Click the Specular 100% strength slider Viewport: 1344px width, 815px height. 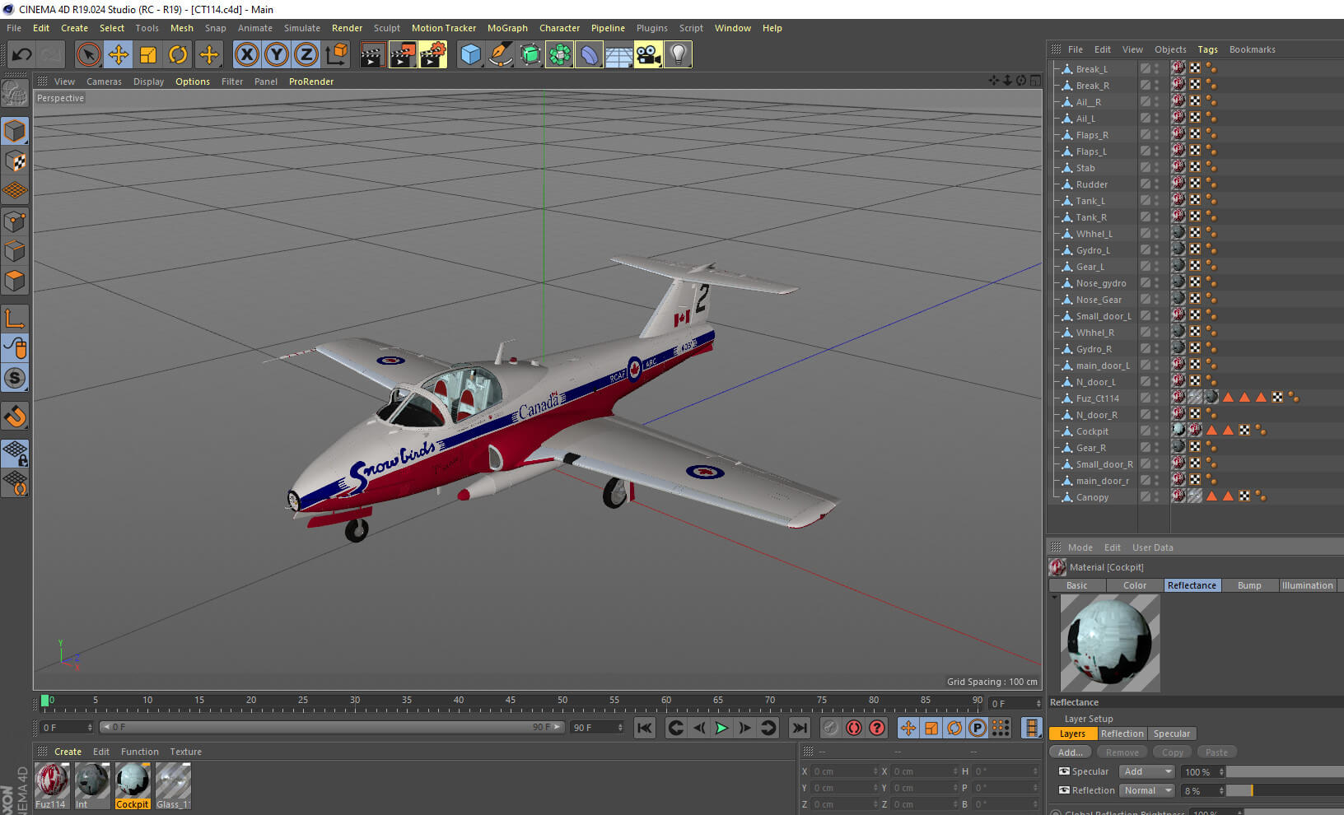(x=1285, y=771)
